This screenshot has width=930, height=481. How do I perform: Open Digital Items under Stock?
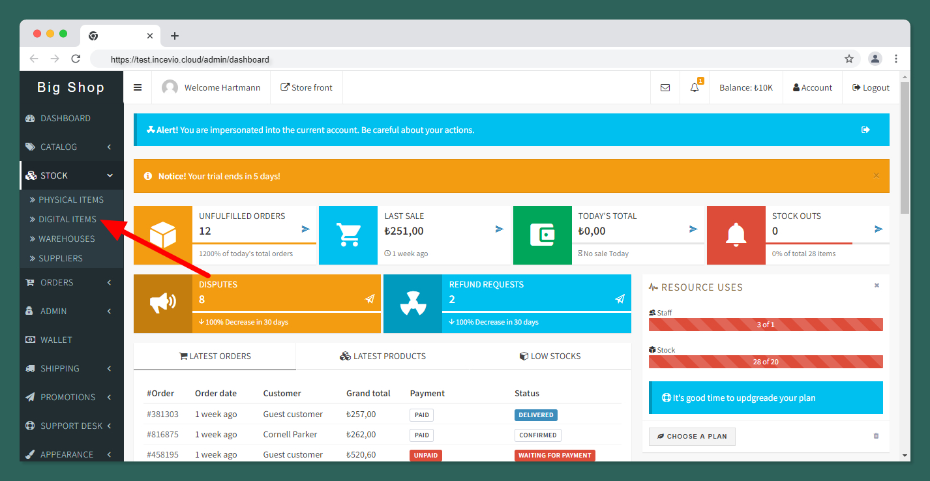click(x=67, y=219)
